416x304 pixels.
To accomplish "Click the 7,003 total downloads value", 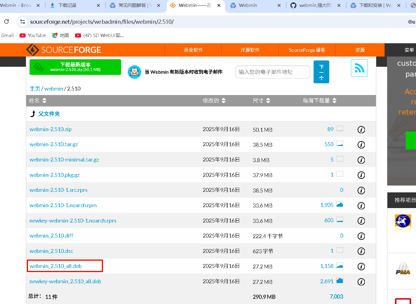I will coord(336,296).
